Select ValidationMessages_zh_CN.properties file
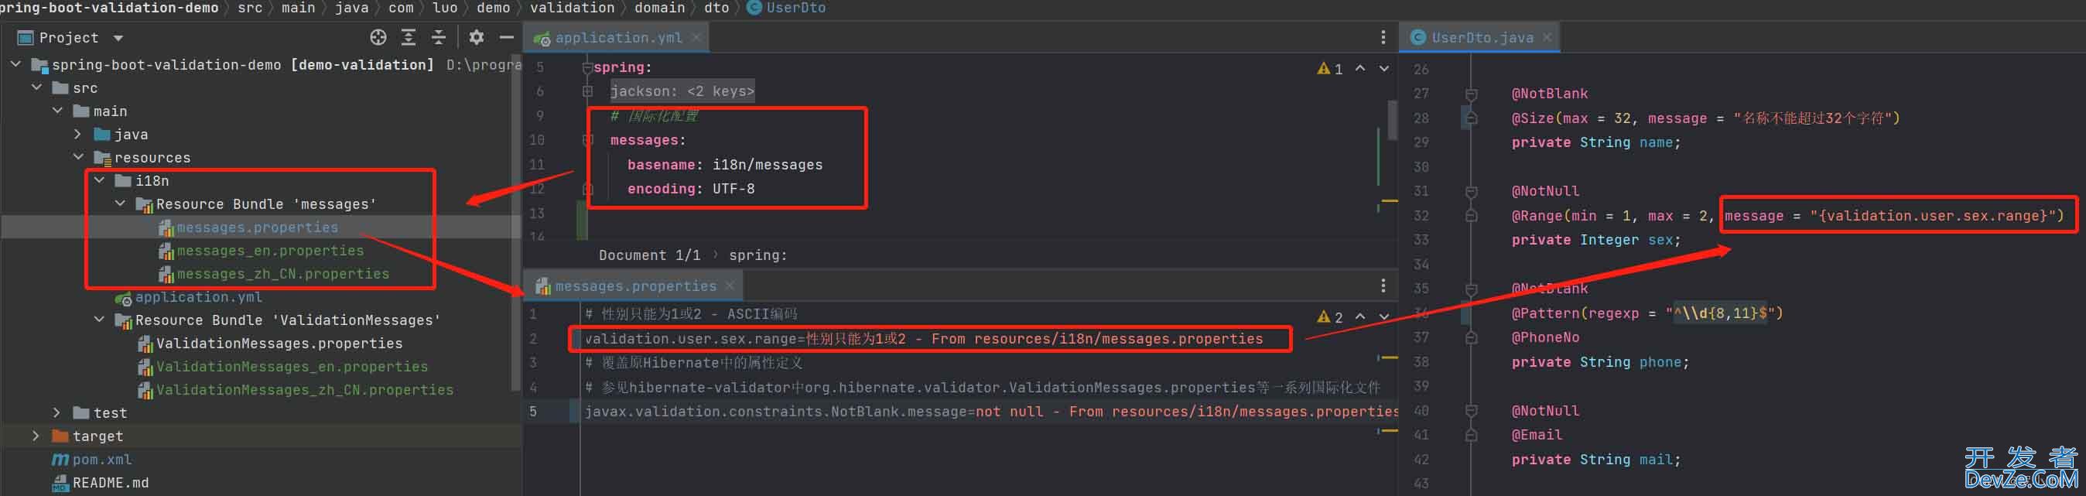The width and height of the screenshot is (2086, 496). click(305, 390)
